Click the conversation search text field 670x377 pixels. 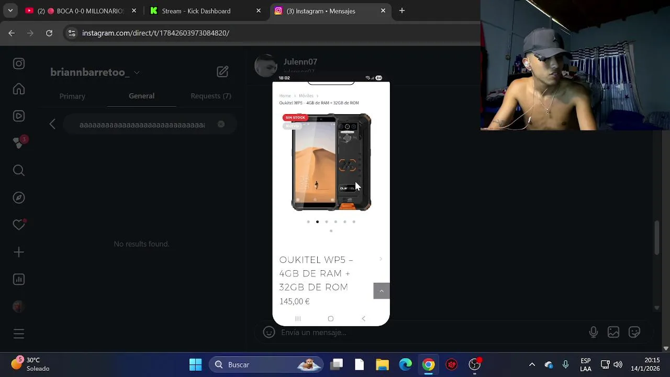[142, 125]
